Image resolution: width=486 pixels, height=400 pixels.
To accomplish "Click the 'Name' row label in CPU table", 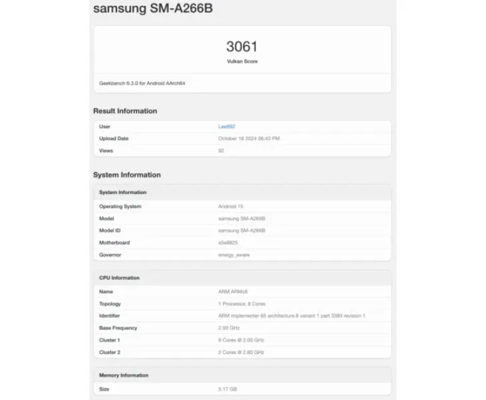I will pos(106,291).
